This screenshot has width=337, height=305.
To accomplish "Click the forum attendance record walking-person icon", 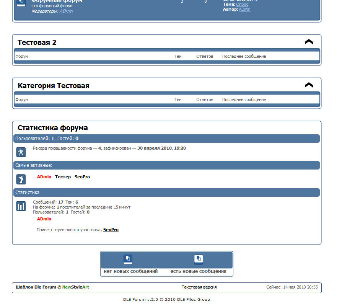I will tap(21, 152).
